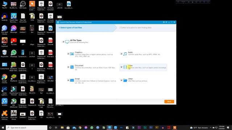The height and width of the screenshot is (130, 232).
Task: Switch to step 2 Select a location
Action: pyautogui.click(x=135, y=27)
